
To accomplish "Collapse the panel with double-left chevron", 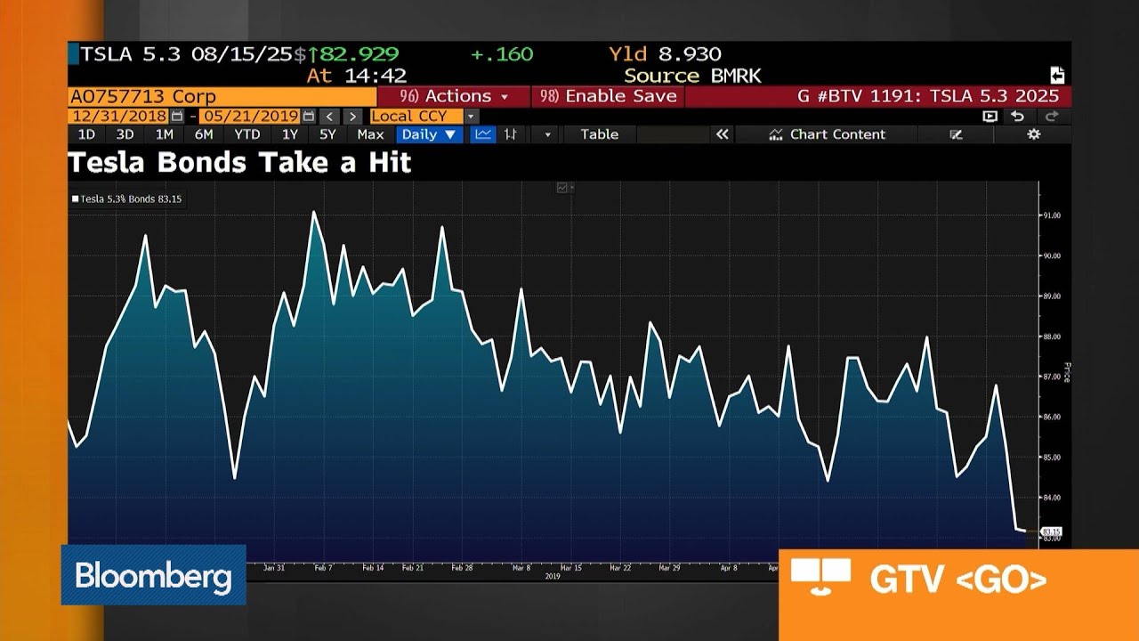I will pos(723,134).
